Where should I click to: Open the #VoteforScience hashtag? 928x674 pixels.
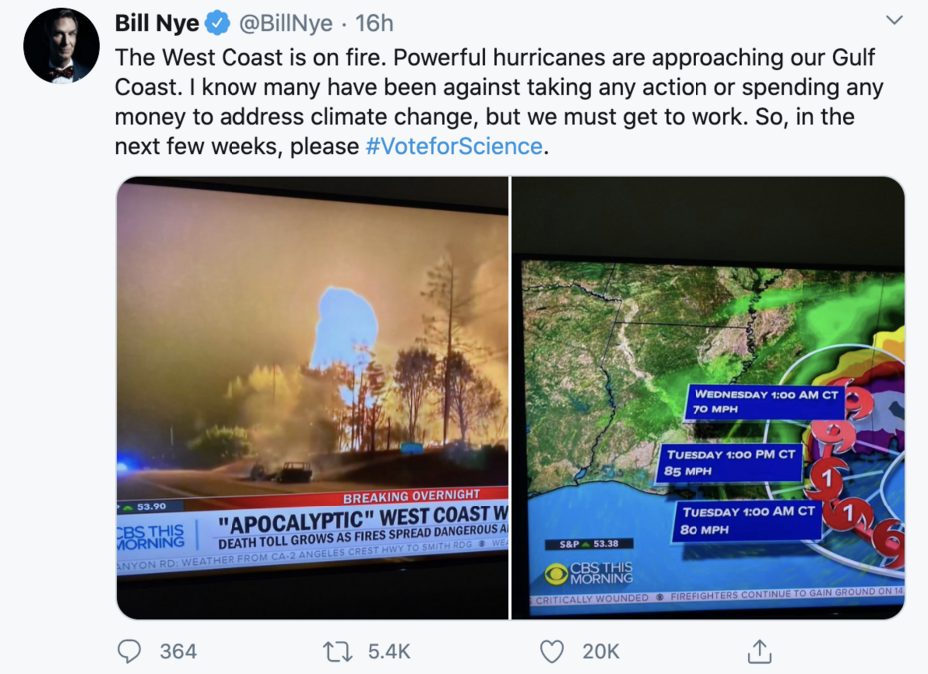tap(455, 146)
